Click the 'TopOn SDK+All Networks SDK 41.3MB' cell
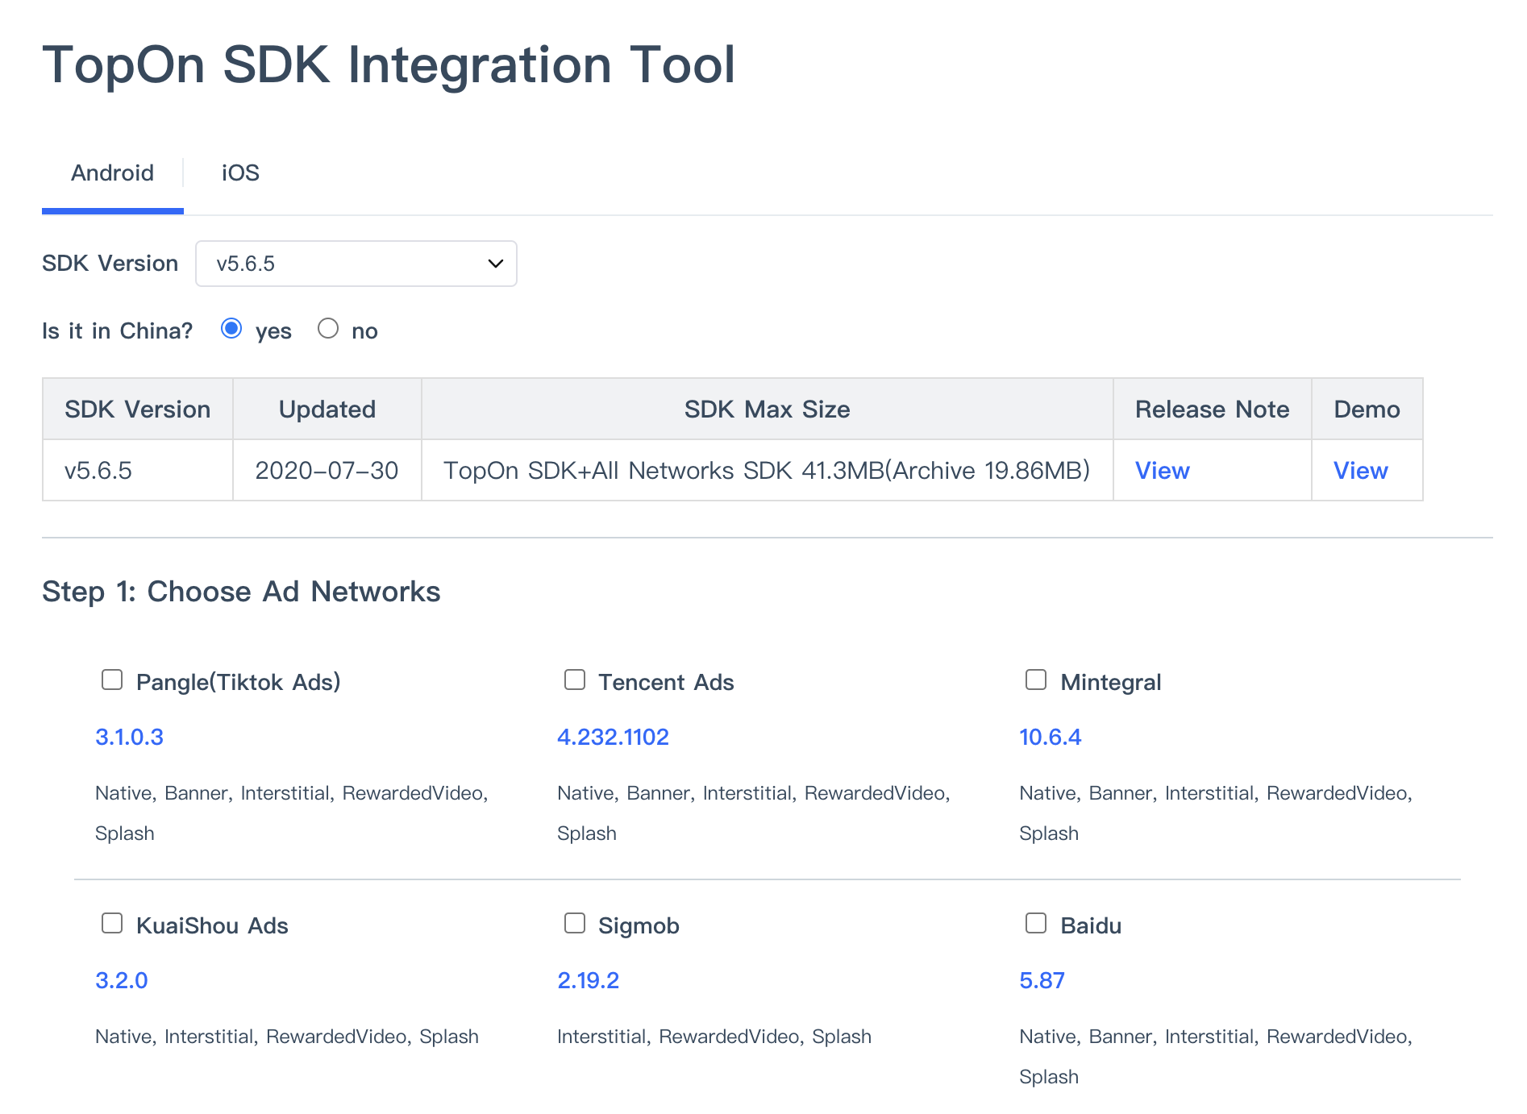The width and height of the screenshot is (1527, 1114). point(768,471)
